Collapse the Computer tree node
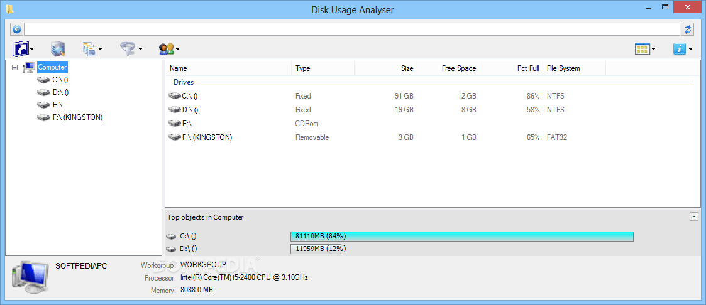 click(14, 67)
